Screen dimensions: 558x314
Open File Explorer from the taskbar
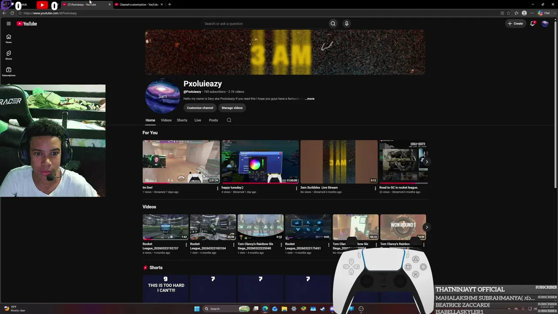(284, 309)
